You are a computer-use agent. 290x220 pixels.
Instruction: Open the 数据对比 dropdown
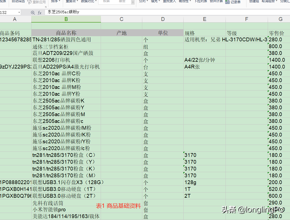pyautogui.click(x=89, y=1)
